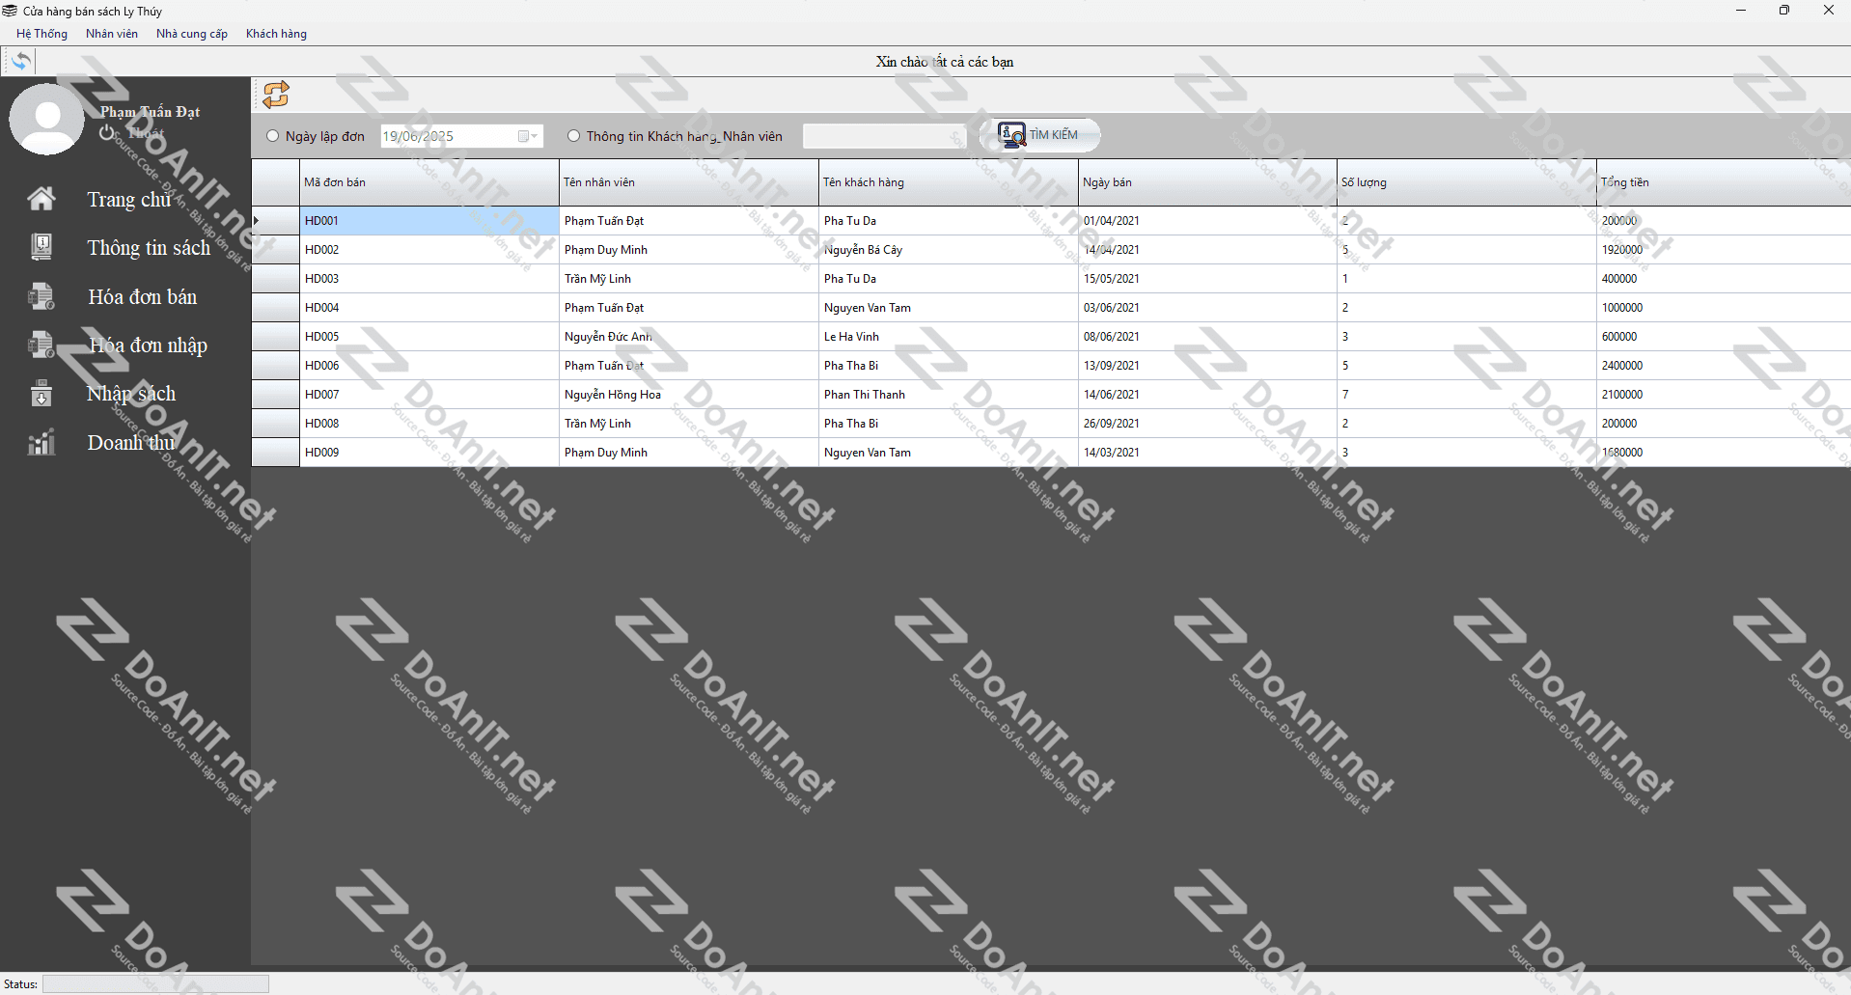
Task: Click the orange refresh icon above the filters
Action: pos(276,95)
